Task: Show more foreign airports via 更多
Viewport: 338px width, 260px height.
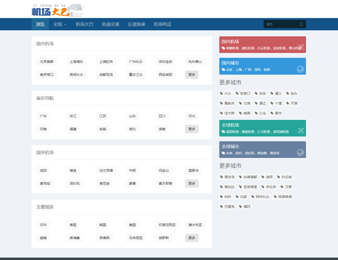Action: click(192, 184)
